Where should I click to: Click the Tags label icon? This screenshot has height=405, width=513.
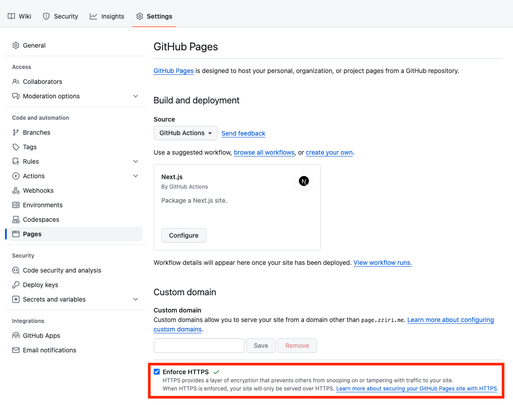pyautogui.click(x=16, y=147)
